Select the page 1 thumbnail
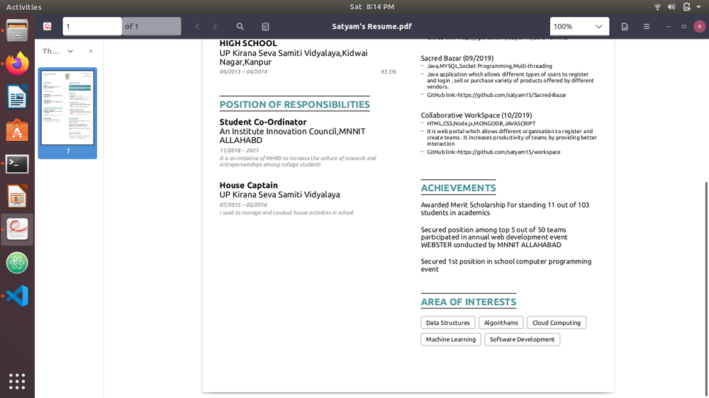This screenshot has width=709, height=398. point(67,113)
